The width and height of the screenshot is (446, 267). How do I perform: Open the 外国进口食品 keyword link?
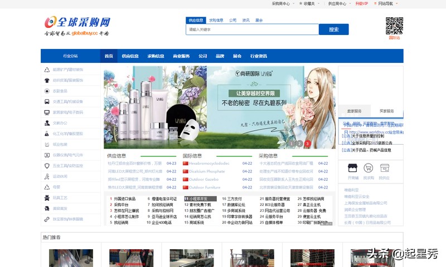[x=124, y=199]
